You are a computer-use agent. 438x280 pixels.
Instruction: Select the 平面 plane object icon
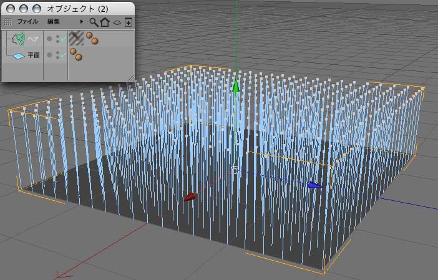19,56
